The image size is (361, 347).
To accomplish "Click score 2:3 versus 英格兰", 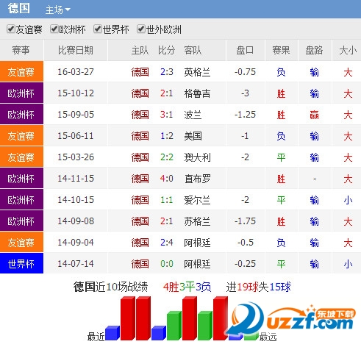I will tap(167, 72).
